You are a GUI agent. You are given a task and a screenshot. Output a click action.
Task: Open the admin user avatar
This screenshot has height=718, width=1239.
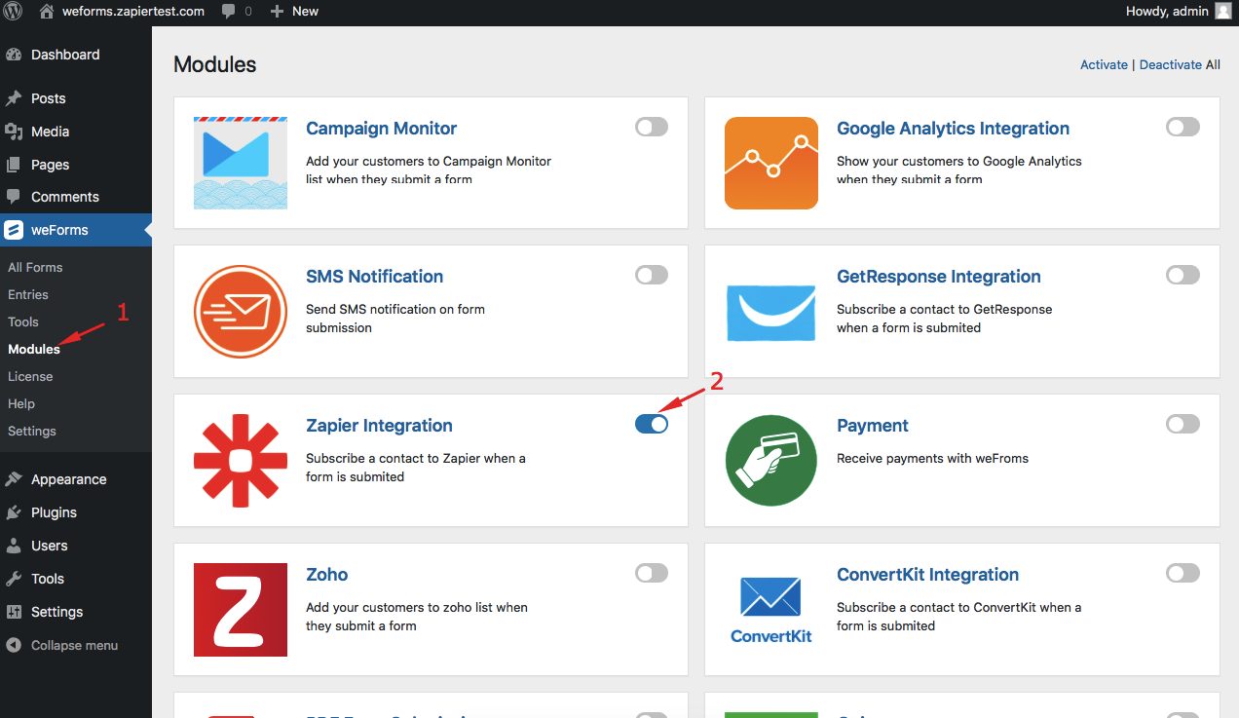[x=1222, y=12]
